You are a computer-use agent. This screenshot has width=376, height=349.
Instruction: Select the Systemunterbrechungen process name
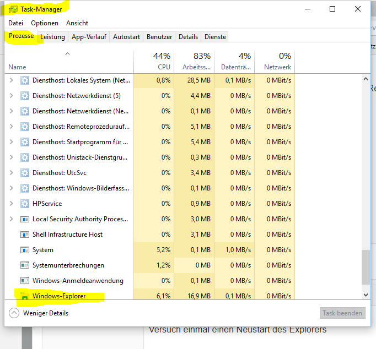click(x=68, y=265)
